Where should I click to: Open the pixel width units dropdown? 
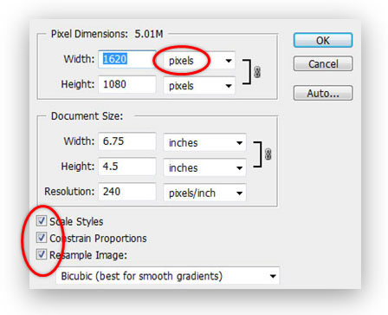(x=199, y=61)
